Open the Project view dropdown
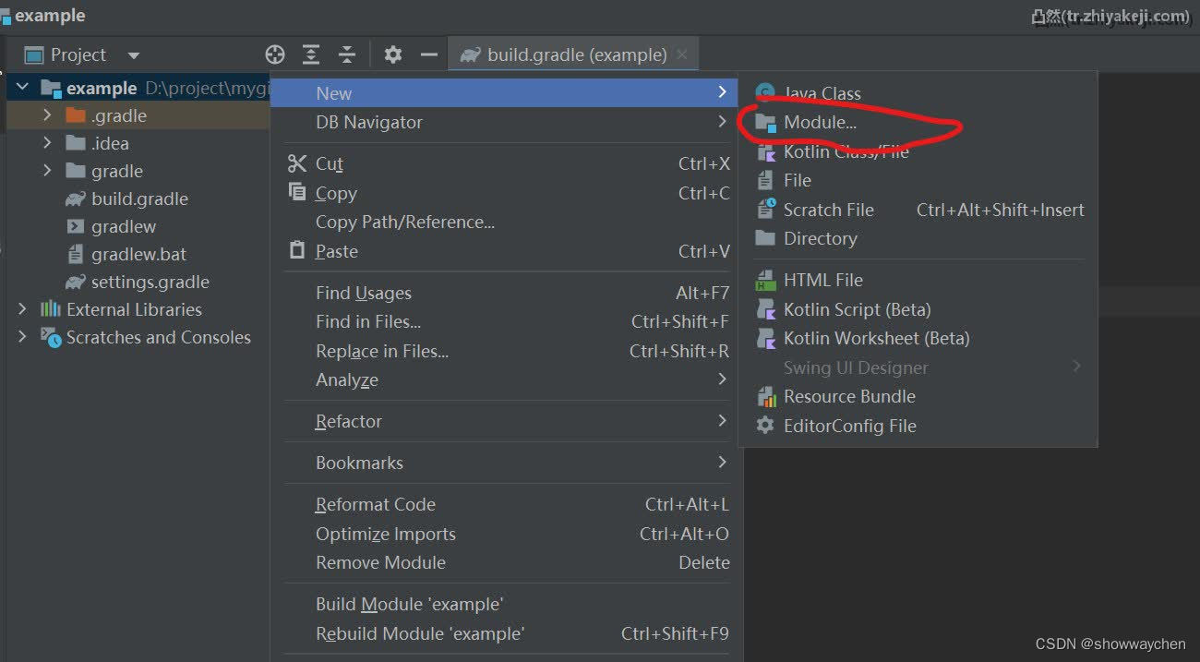1200x662 pixels. coord(134,55)
